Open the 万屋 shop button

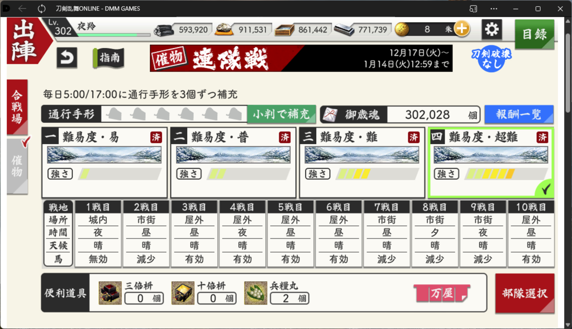[x=442, y=293]
